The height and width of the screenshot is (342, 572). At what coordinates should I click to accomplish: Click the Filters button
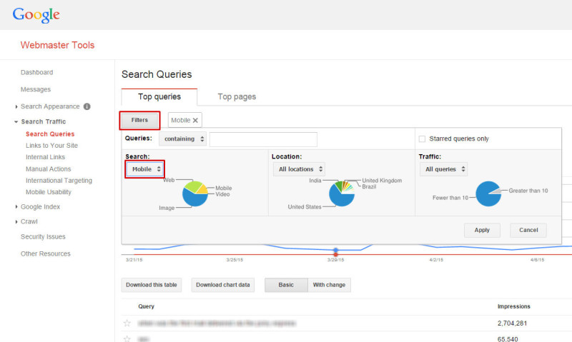(x=139, y=120)
